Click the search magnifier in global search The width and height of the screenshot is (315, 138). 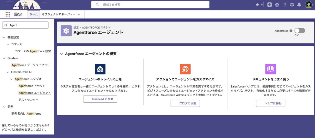[97, 5]
